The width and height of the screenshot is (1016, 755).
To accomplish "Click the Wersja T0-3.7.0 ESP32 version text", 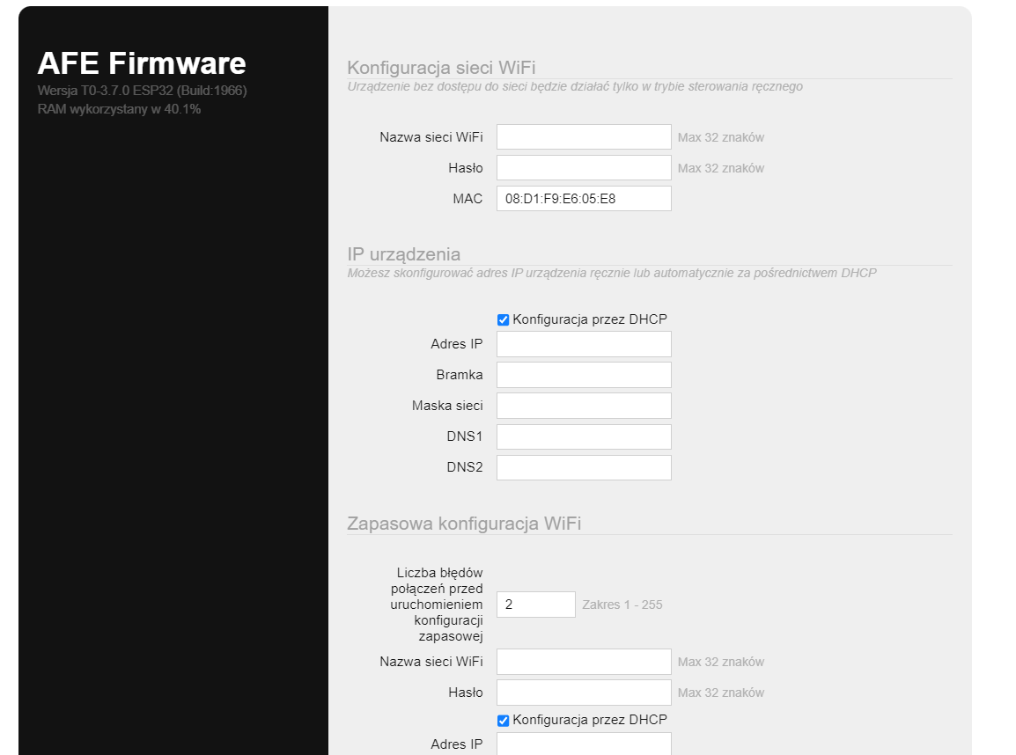I will tap(142, 91).
